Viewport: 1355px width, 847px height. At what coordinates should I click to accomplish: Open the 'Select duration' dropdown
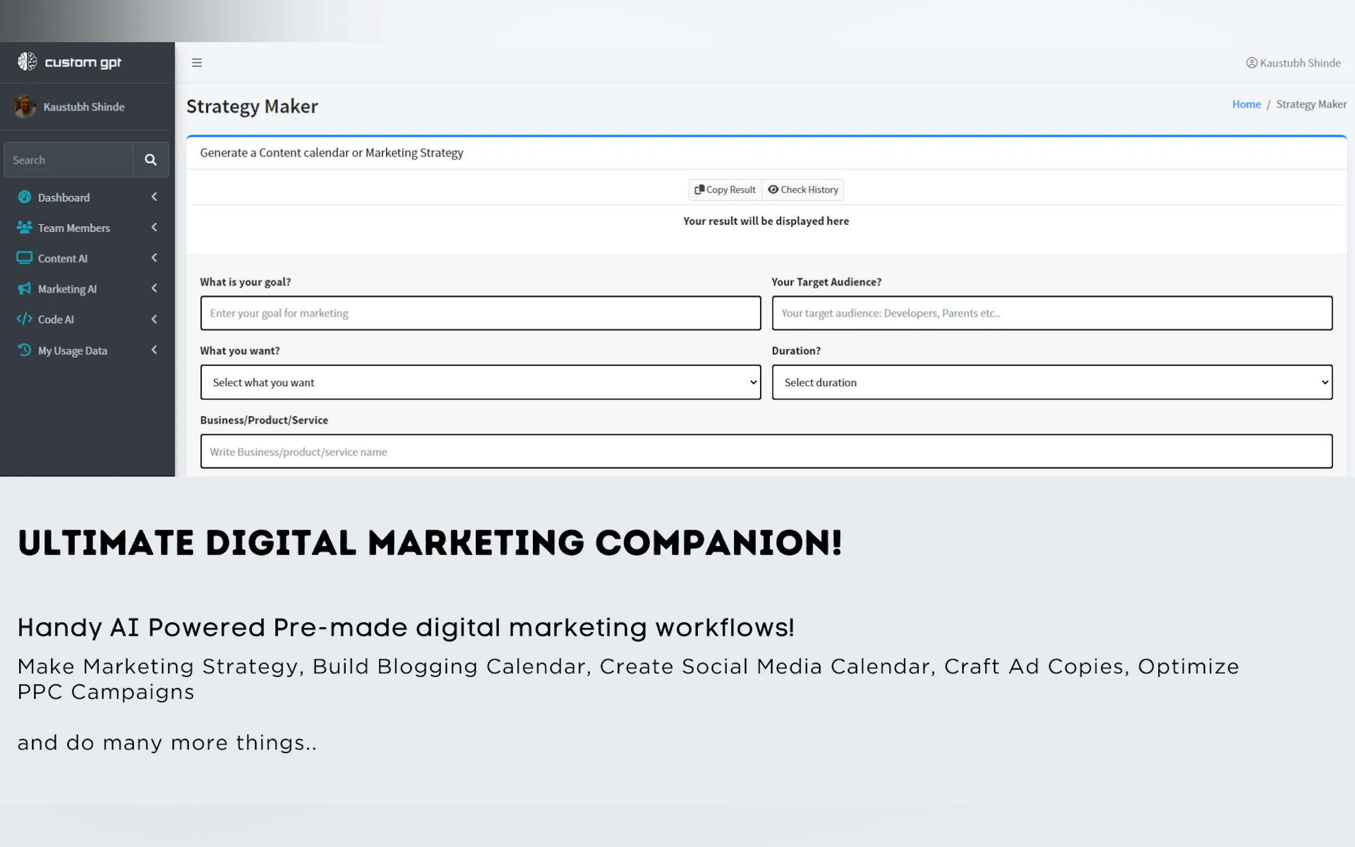click(1051, 382)
